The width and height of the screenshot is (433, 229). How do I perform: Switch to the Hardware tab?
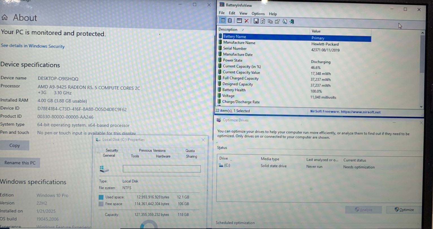click(163, 156)
